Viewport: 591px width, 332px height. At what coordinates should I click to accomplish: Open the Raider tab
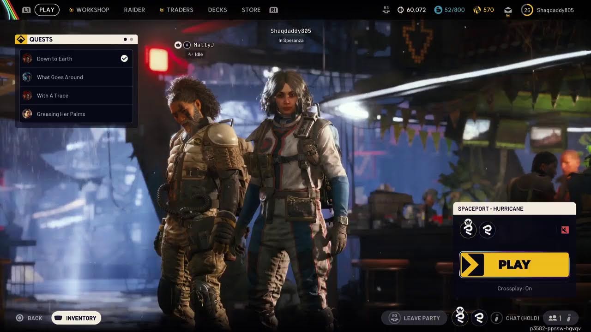(134, 10)
